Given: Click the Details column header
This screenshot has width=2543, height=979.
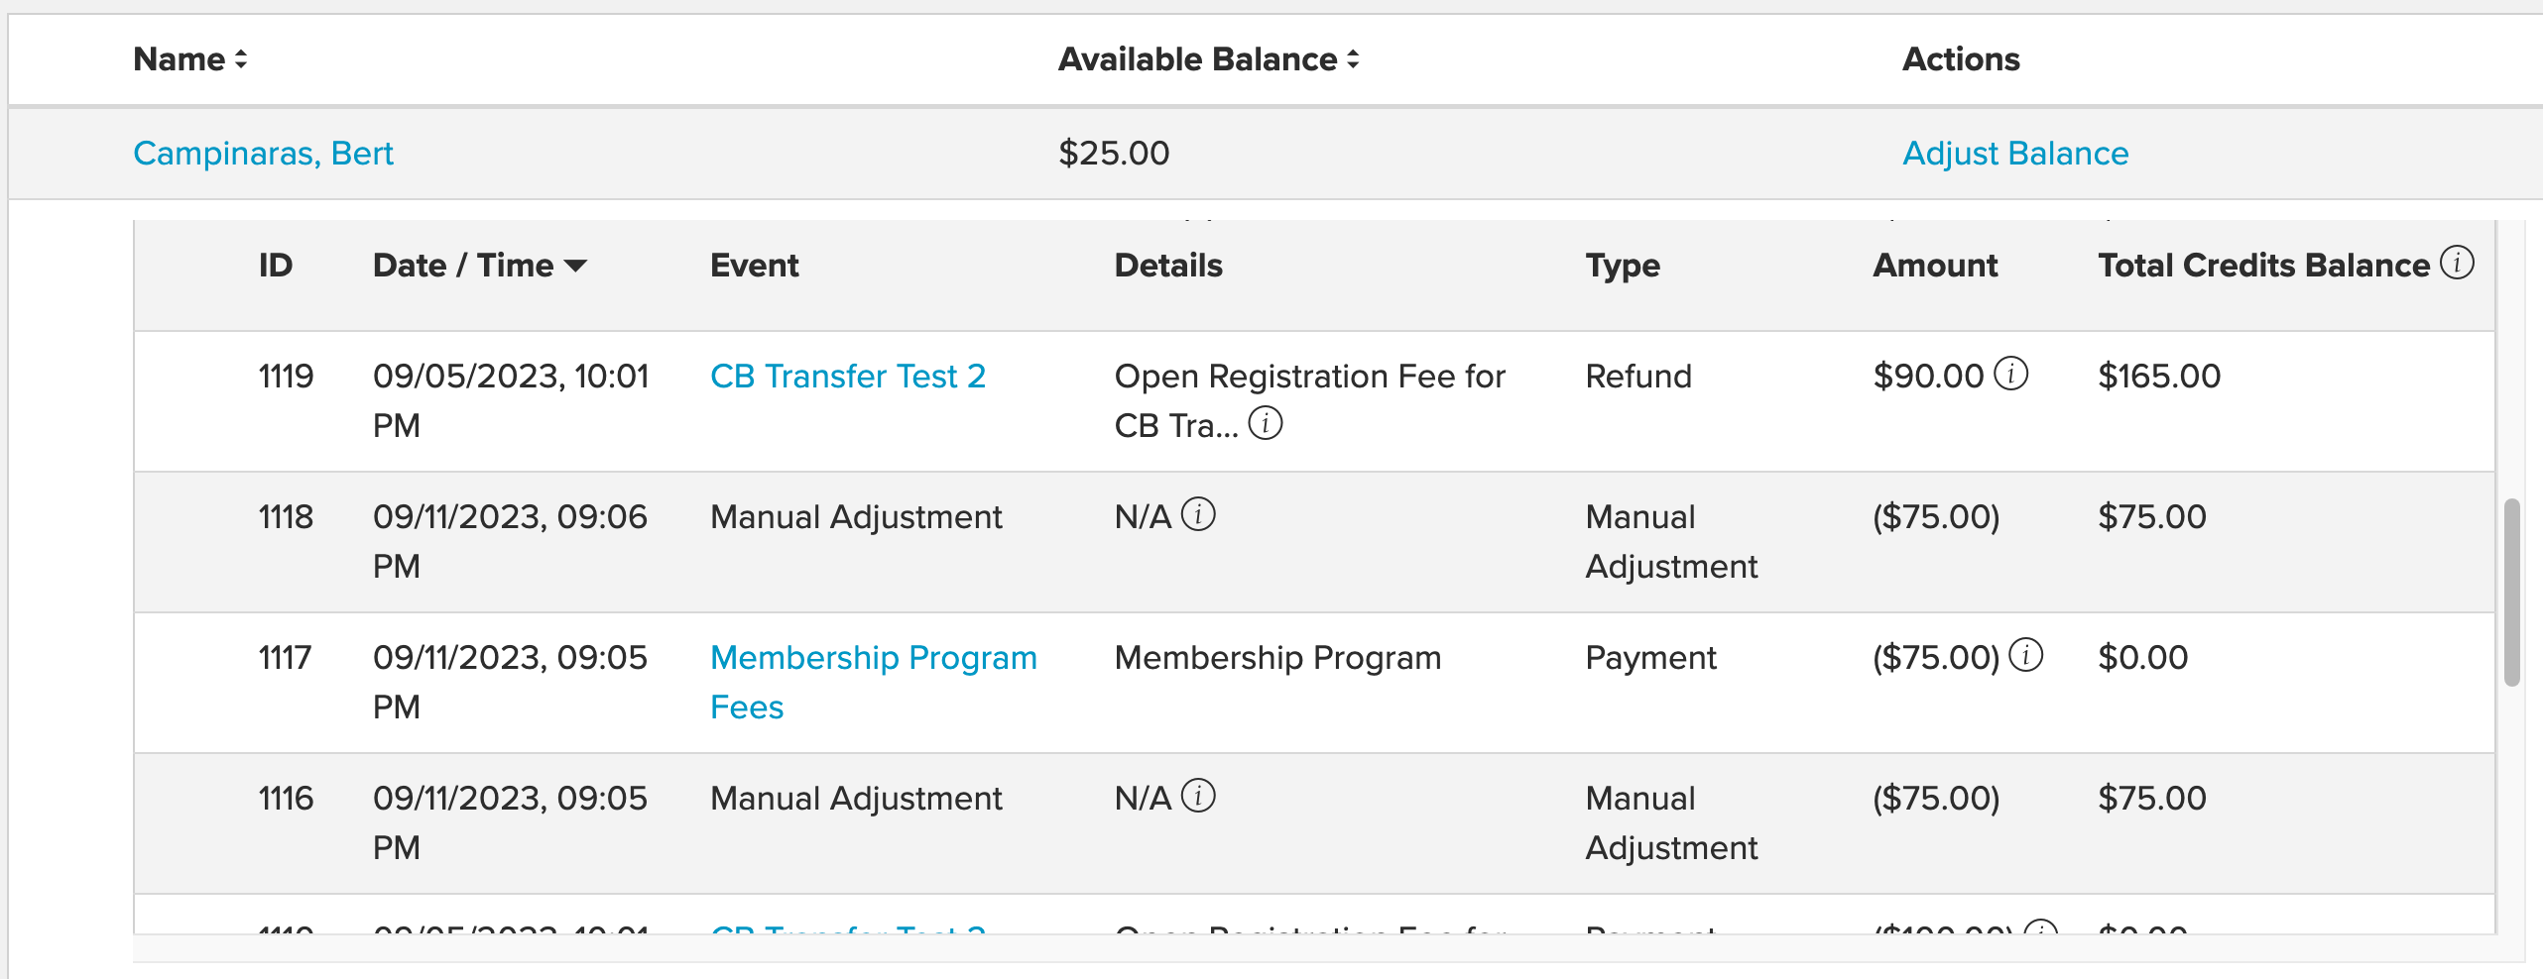Looking at the screenshot, I should coord(1168,266).
